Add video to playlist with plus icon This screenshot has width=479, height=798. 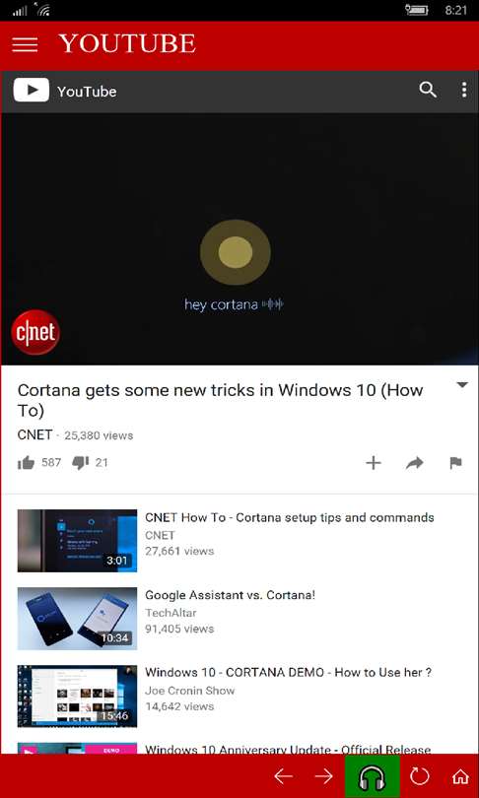[x=374, y=463]
